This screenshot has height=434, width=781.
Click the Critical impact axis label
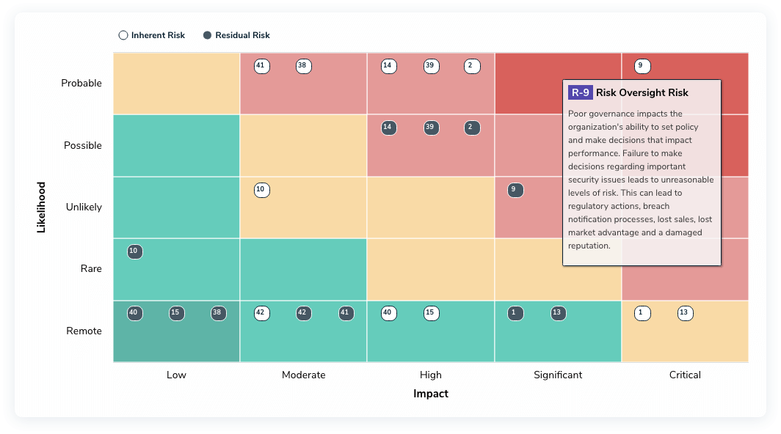(685, 375)
